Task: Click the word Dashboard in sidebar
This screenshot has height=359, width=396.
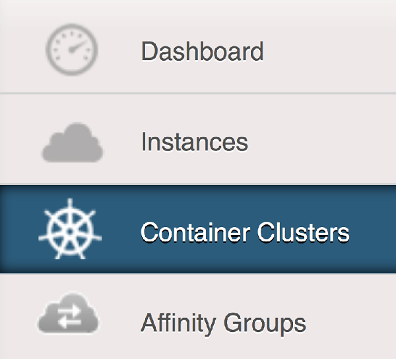Action: (203, 51)
